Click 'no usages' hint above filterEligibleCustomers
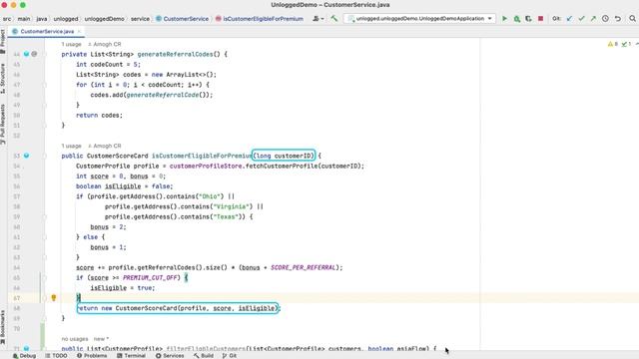The height and width of the screenshot is (359, 639). pyautogui.click(x=75, y=339)
